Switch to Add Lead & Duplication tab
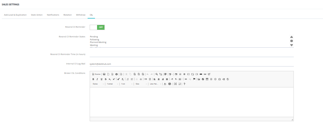Image resolution: width=323 pixels, height=123 pixels. 15,15
